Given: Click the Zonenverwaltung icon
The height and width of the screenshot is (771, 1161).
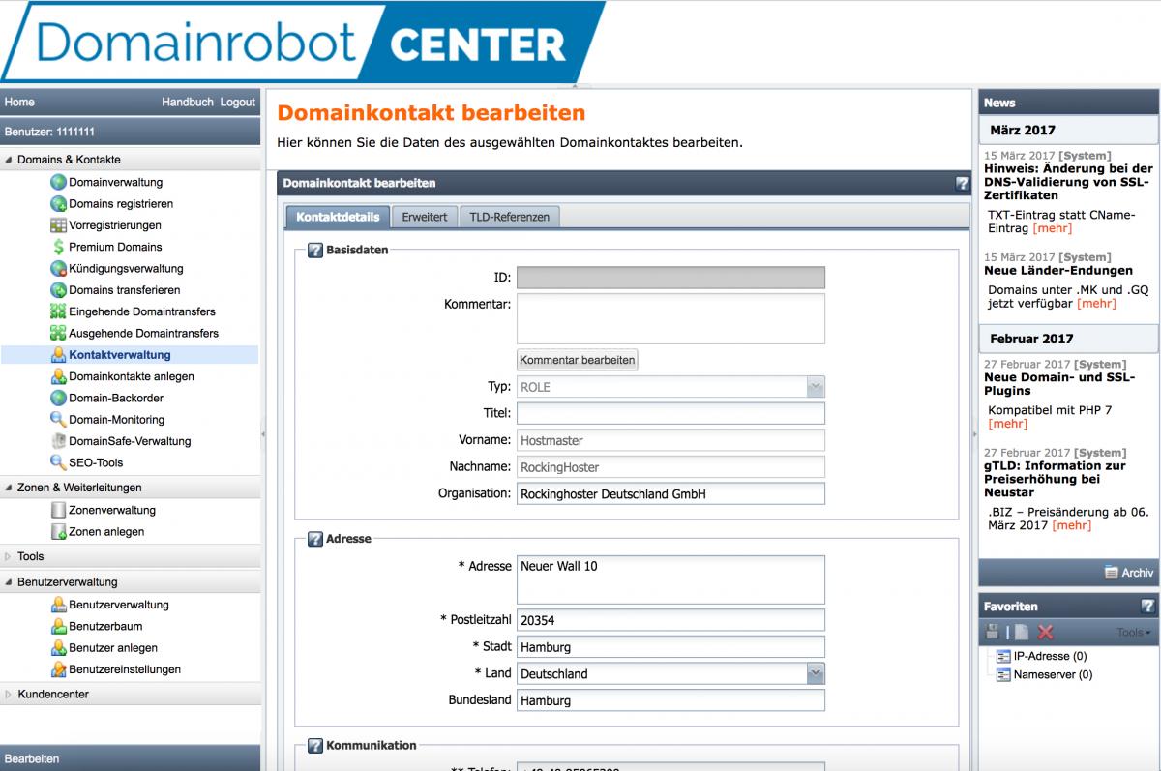Looking at the screenshot, I should point(58,510).
